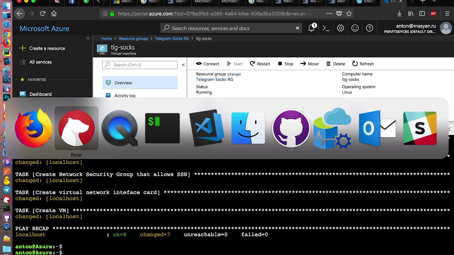
Task: Open the Azure help question mark
Action: (370, 28)
